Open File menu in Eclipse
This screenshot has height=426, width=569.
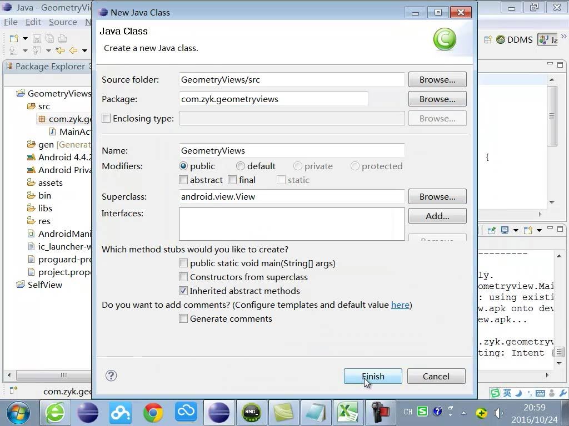[x=11, y=22]
